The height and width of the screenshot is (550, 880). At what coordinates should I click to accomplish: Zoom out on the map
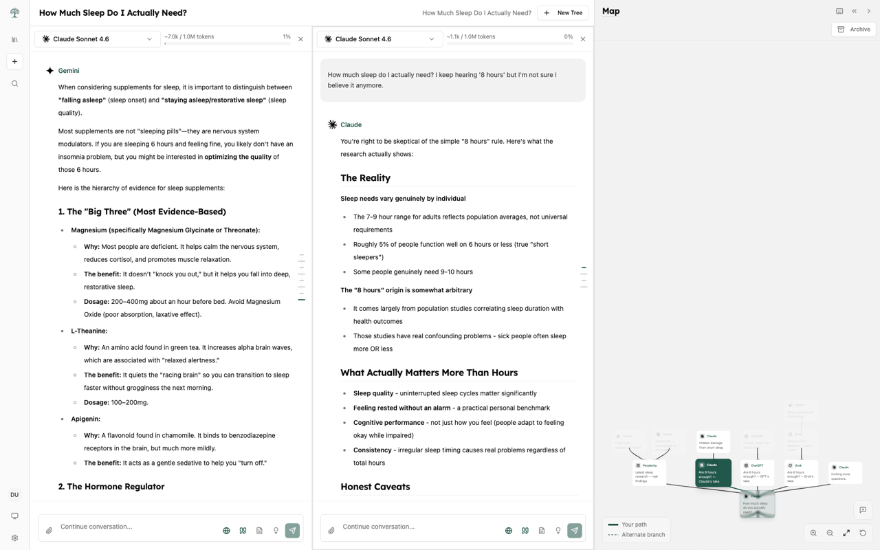click(830, 533)
